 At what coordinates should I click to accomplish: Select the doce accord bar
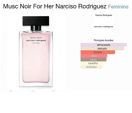[94, 56]
